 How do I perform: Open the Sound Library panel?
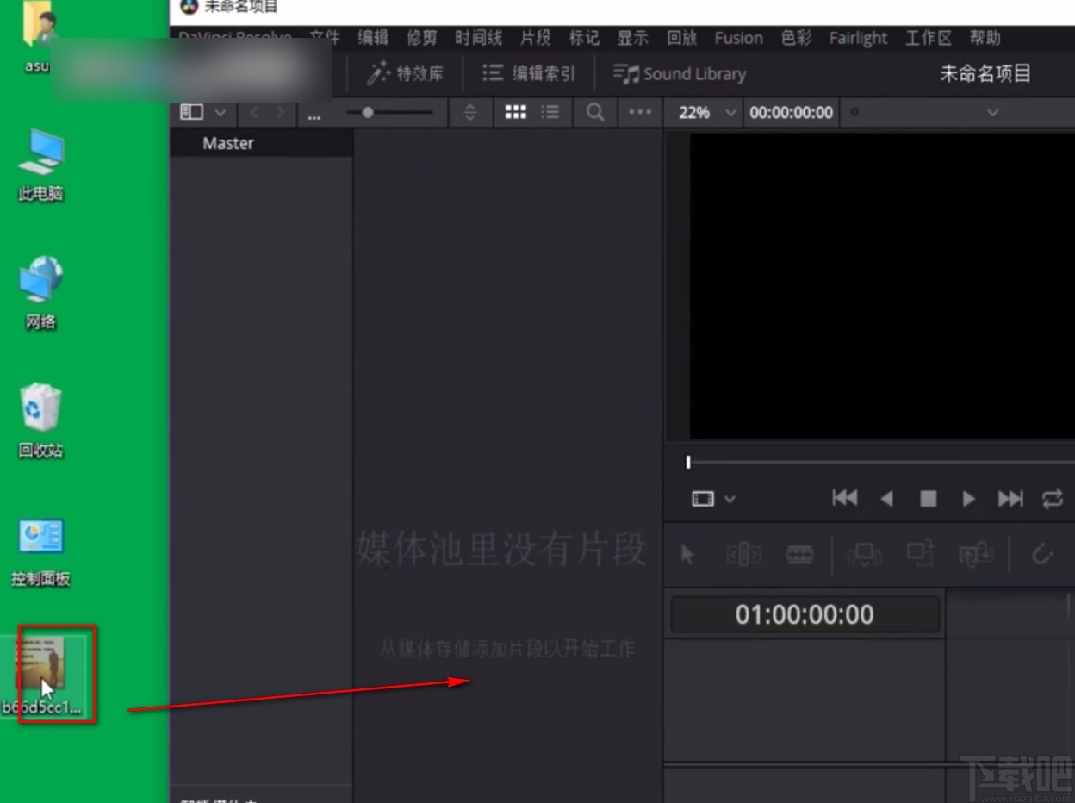pos(680,73)
